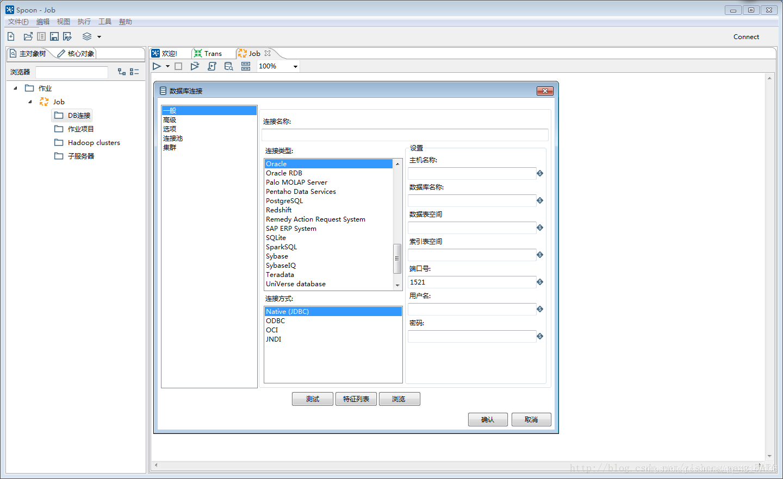The width and height of the screenshot is (783, 479).
Task: Select the Connect link at top right
Action: point(746,37)
